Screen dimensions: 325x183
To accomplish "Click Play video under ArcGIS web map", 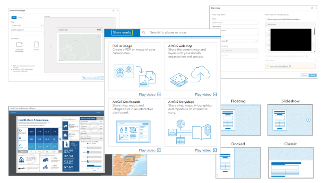I will click(206, 94).
